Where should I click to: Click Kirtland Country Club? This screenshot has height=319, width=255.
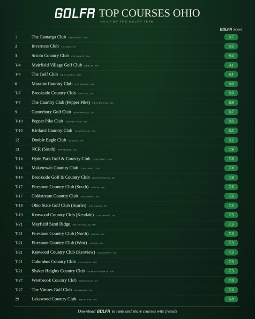[x=52, y=130]
